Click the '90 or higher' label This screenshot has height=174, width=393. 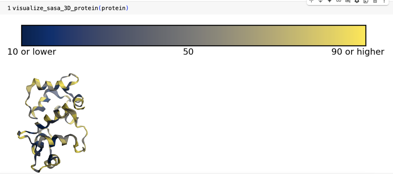[358, 52]
